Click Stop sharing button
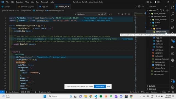This screenshot has height=99, width=176. click(100, 86)
